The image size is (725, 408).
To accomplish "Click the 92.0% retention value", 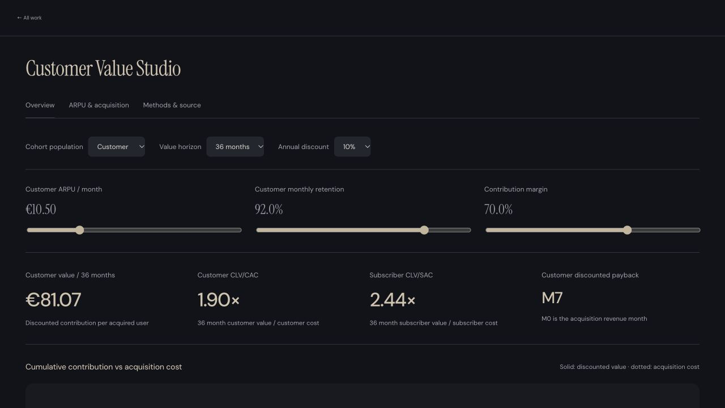I will [x=269, y=210].
